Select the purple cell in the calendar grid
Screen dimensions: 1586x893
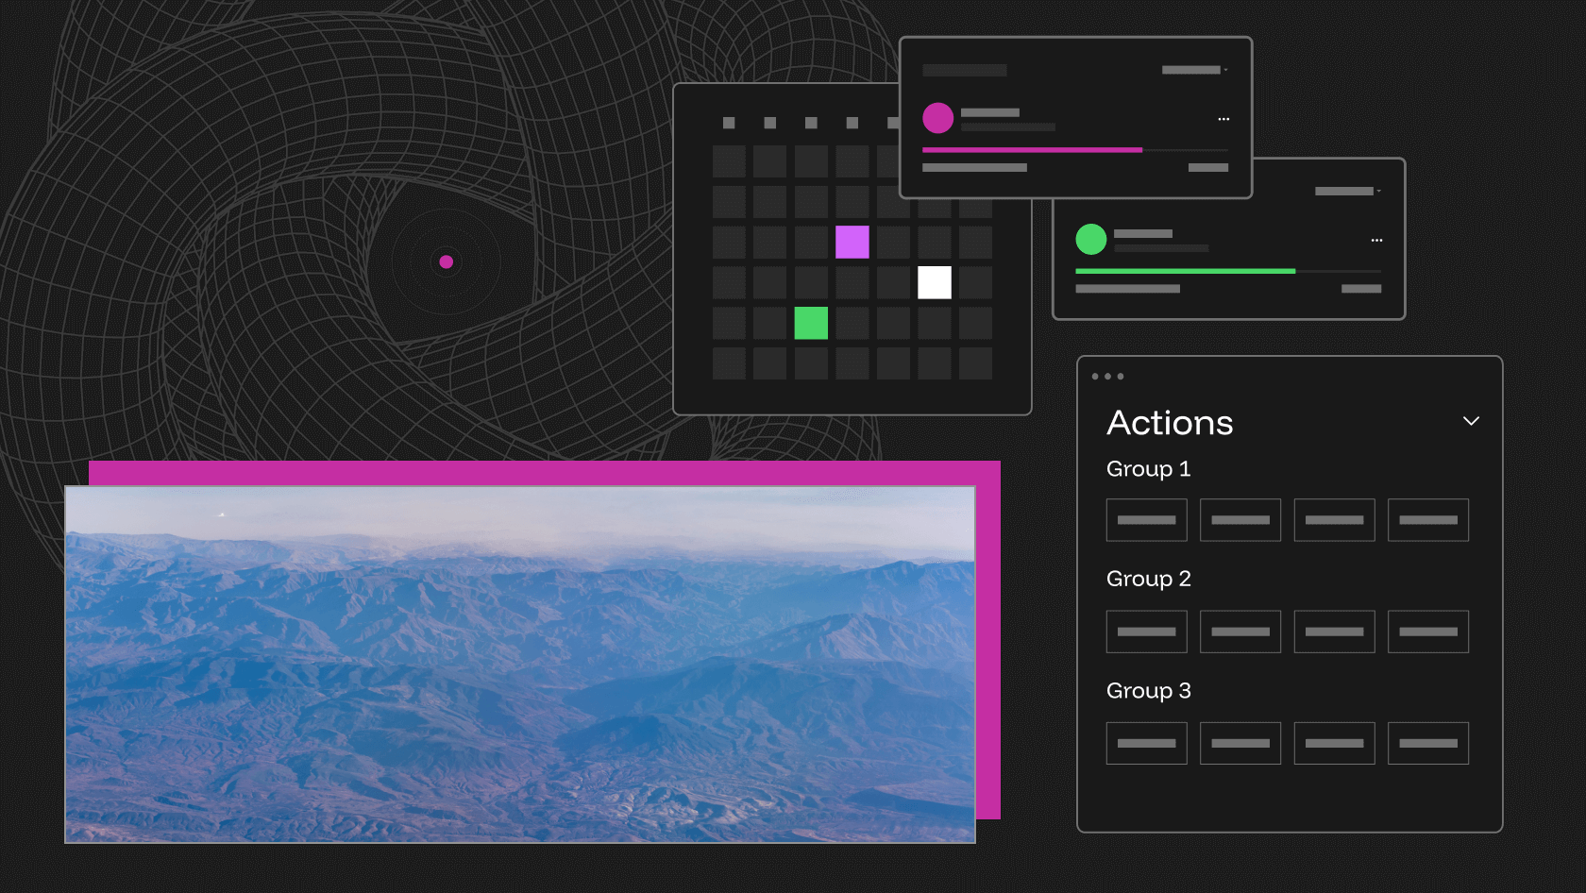[852, 242]
